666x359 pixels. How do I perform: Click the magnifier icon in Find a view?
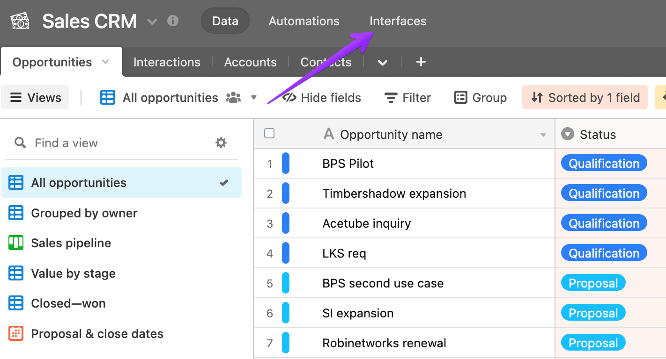click(x=20, y=143)
